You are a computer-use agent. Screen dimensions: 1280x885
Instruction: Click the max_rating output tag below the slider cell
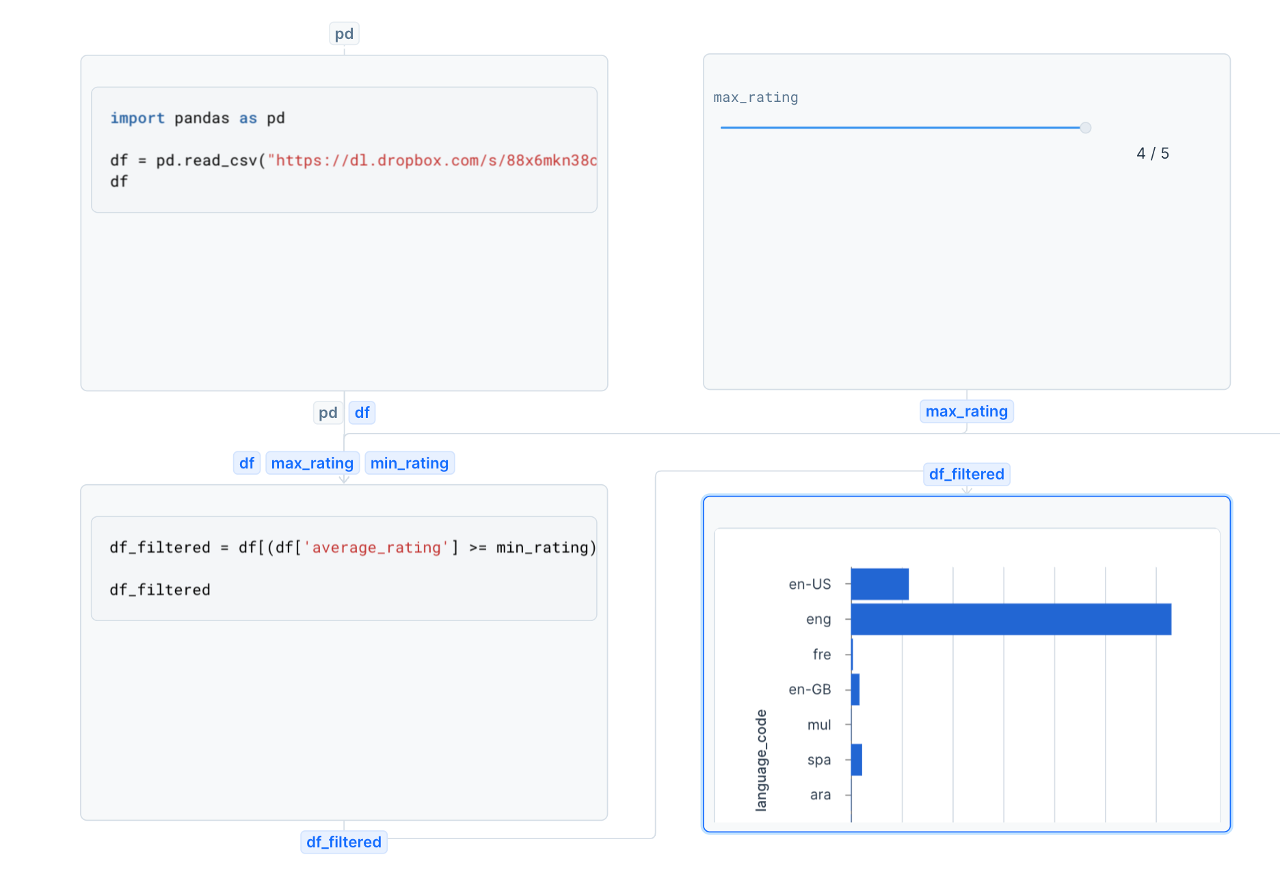(x=966, y=411)
